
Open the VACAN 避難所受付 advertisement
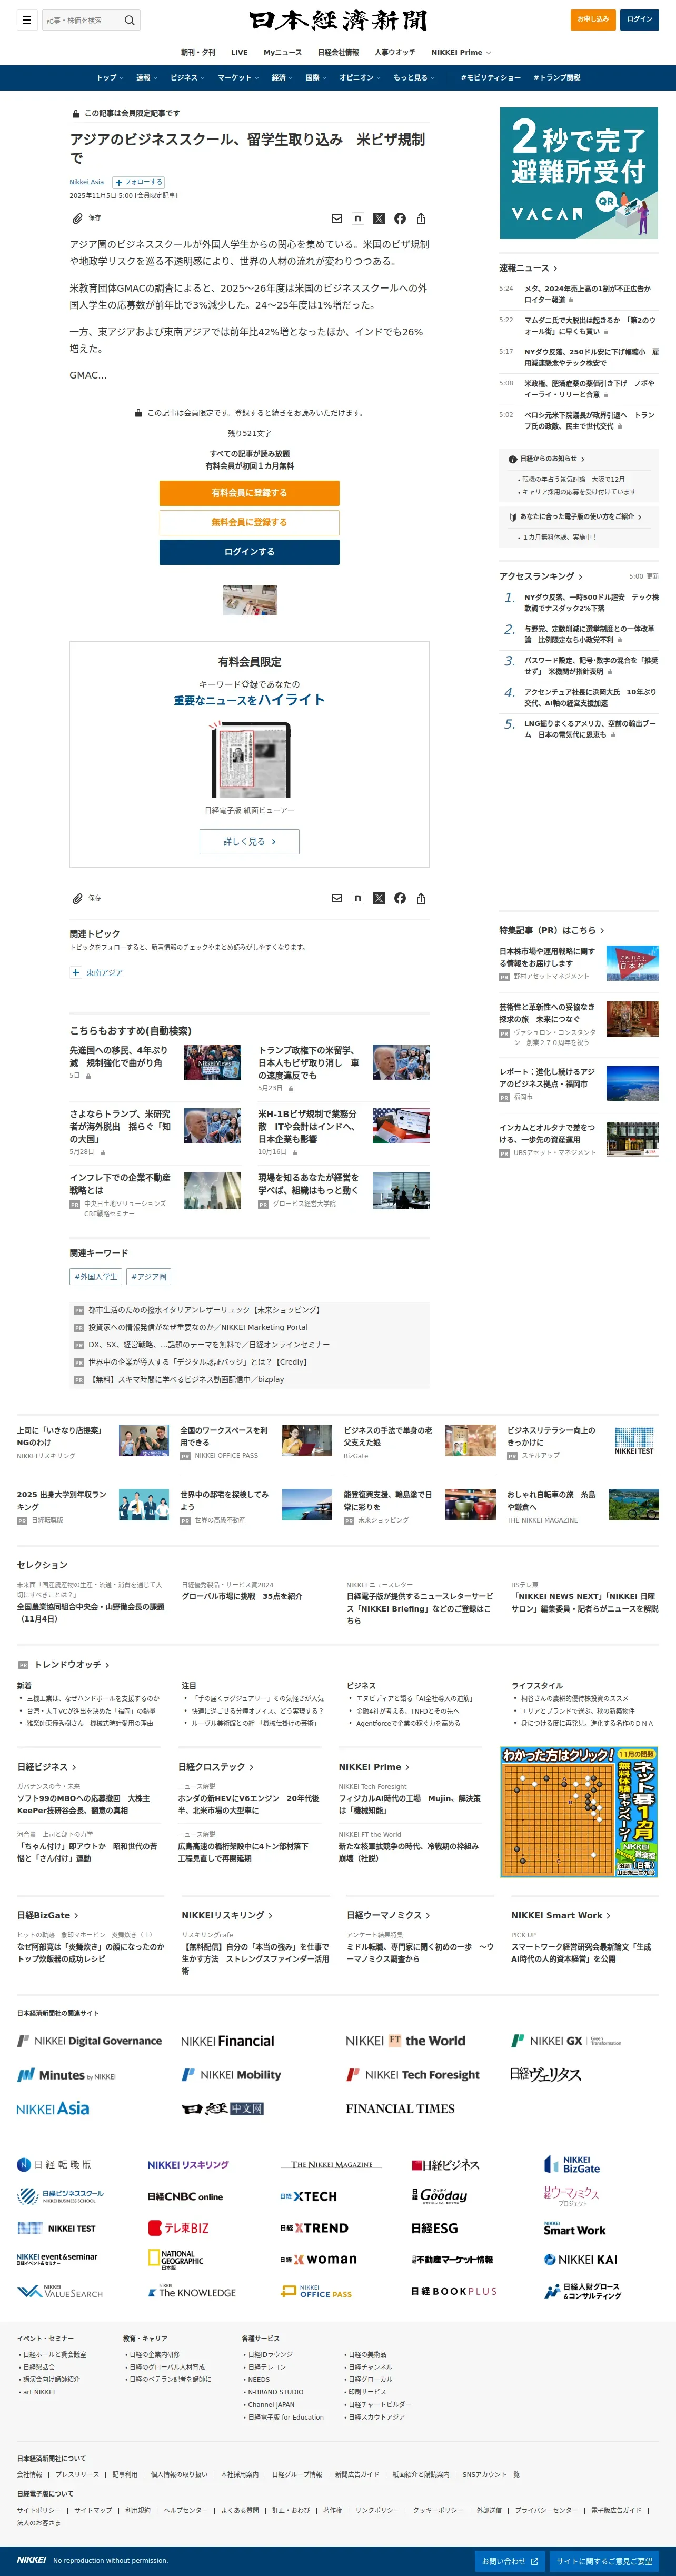[579, 173]
